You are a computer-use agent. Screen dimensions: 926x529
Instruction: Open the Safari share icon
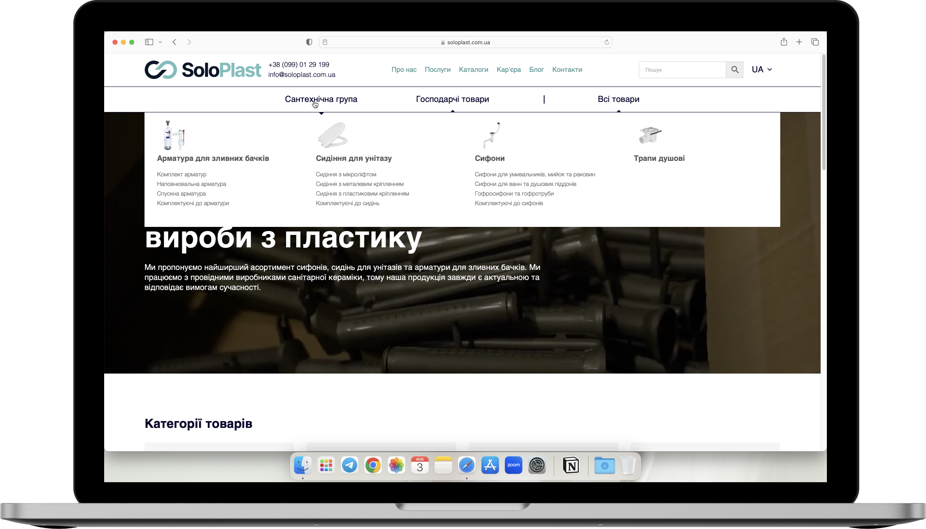784,42
